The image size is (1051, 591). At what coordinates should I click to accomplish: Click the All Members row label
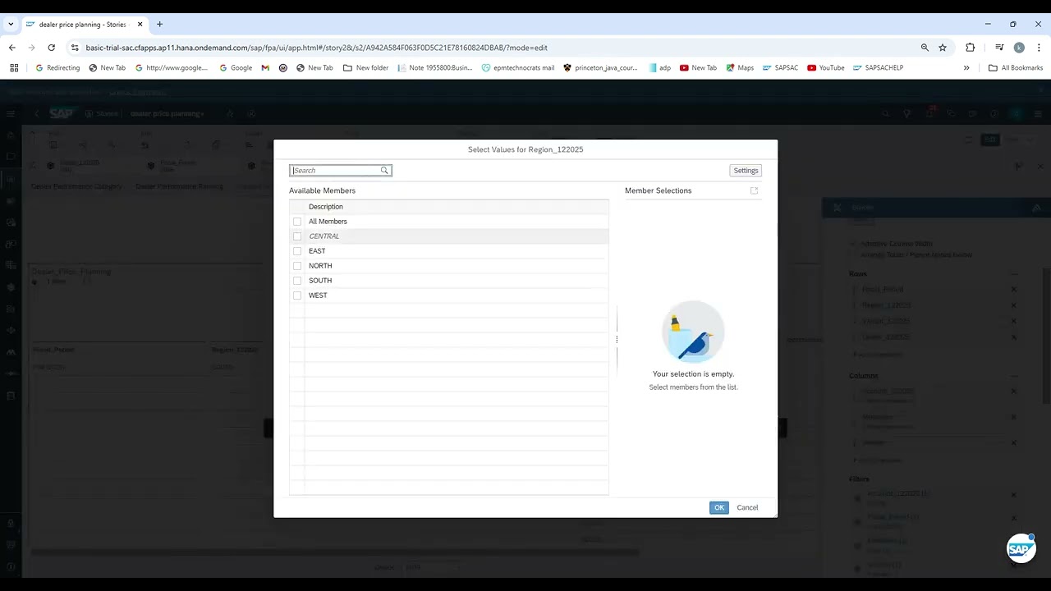click(x=328, y=222)
